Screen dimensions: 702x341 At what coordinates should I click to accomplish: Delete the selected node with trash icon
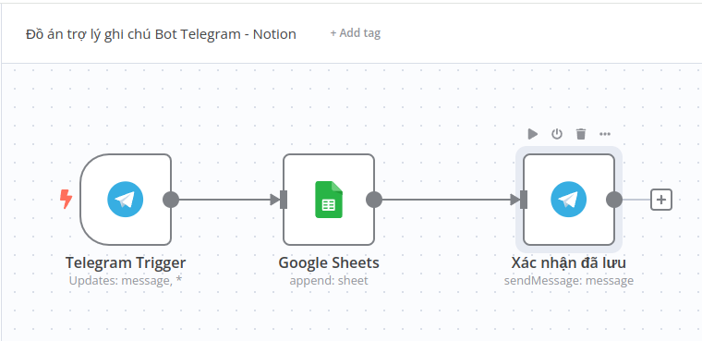(x=581, y=133)
